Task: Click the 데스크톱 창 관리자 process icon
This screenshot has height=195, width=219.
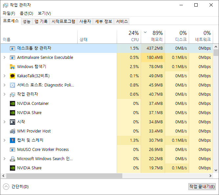Action: click(12, 48)
